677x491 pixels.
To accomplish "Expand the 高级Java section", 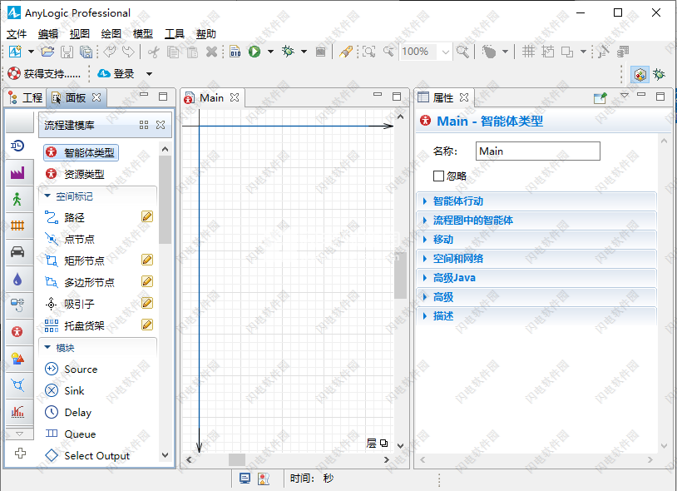I will pos(536,278).
